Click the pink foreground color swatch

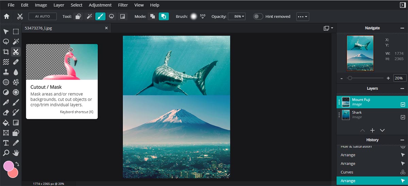[8, 166]
